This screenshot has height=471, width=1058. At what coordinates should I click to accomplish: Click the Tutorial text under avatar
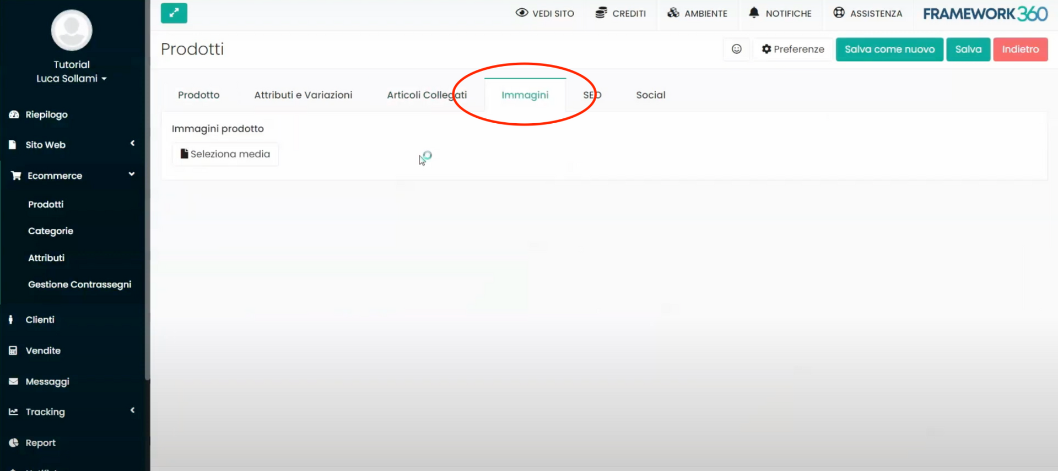(x=72, y=64)
